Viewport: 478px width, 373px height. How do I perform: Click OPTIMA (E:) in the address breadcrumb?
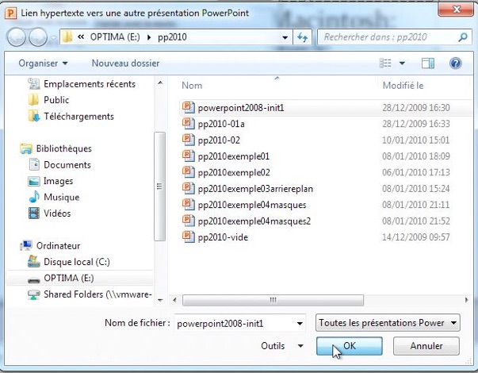click(115, 37)
